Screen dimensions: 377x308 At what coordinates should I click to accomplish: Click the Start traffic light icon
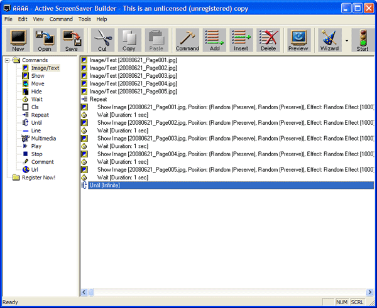[363, 40]
